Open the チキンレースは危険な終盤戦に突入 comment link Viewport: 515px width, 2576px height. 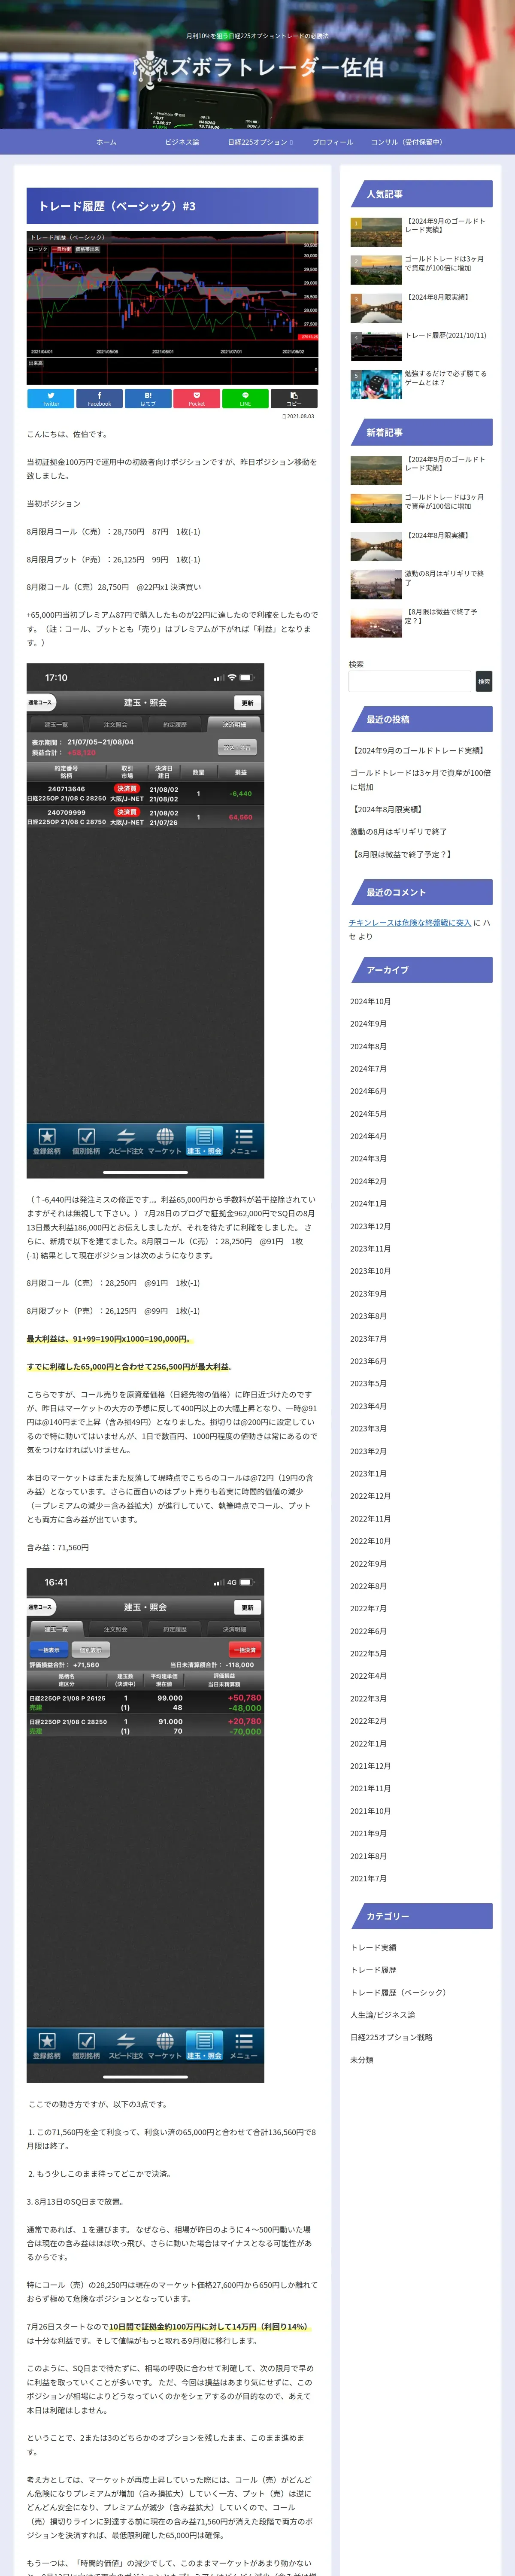coord(410,922)
